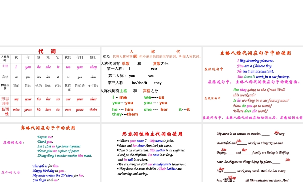Select the "theirs" cell in the table
The width and height of the screenshot is (303, 182).
pyautogui.click(x=93, y=110)
